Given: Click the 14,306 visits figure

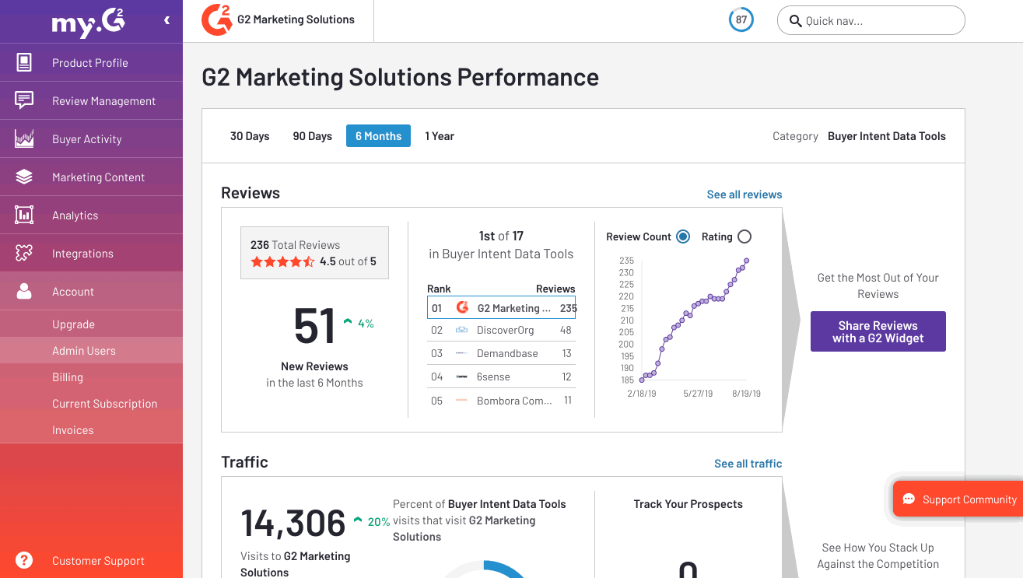Looking at the screenshot, I should [x=293, y=523].
